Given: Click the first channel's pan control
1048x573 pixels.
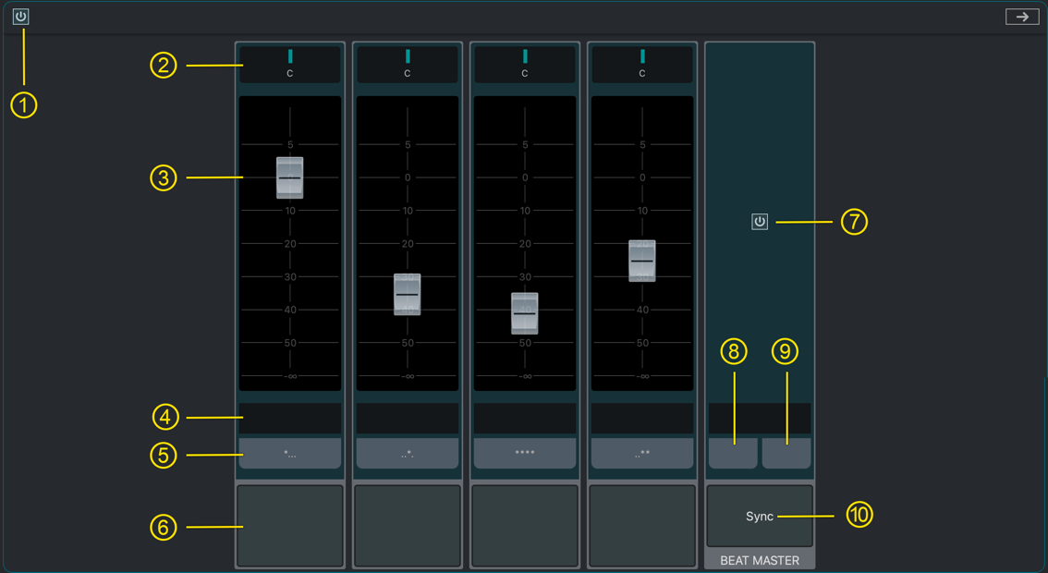Looking at the screenshot, I should point(290,64).
